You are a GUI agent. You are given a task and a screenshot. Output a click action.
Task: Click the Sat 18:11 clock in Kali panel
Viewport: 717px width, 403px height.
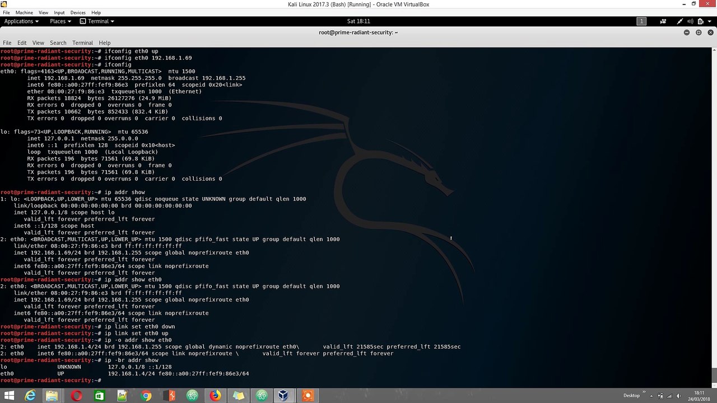(358, 21)
